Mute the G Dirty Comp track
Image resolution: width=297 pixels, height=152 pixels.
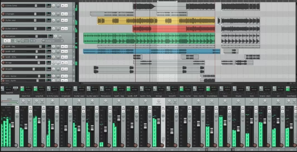pyautogui.click(x=63, y=6)
